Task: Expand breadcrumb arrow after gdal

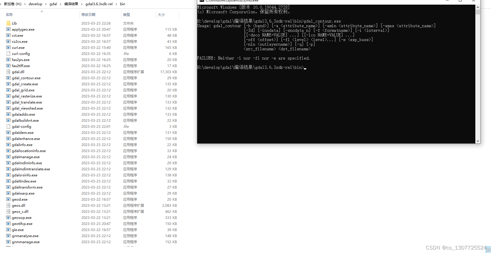Action: tap(61, 4)
